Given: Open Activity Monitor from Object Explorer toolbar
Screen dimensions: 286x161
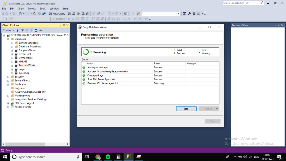Looking at the screenshot, I should [x=41, y=30].
